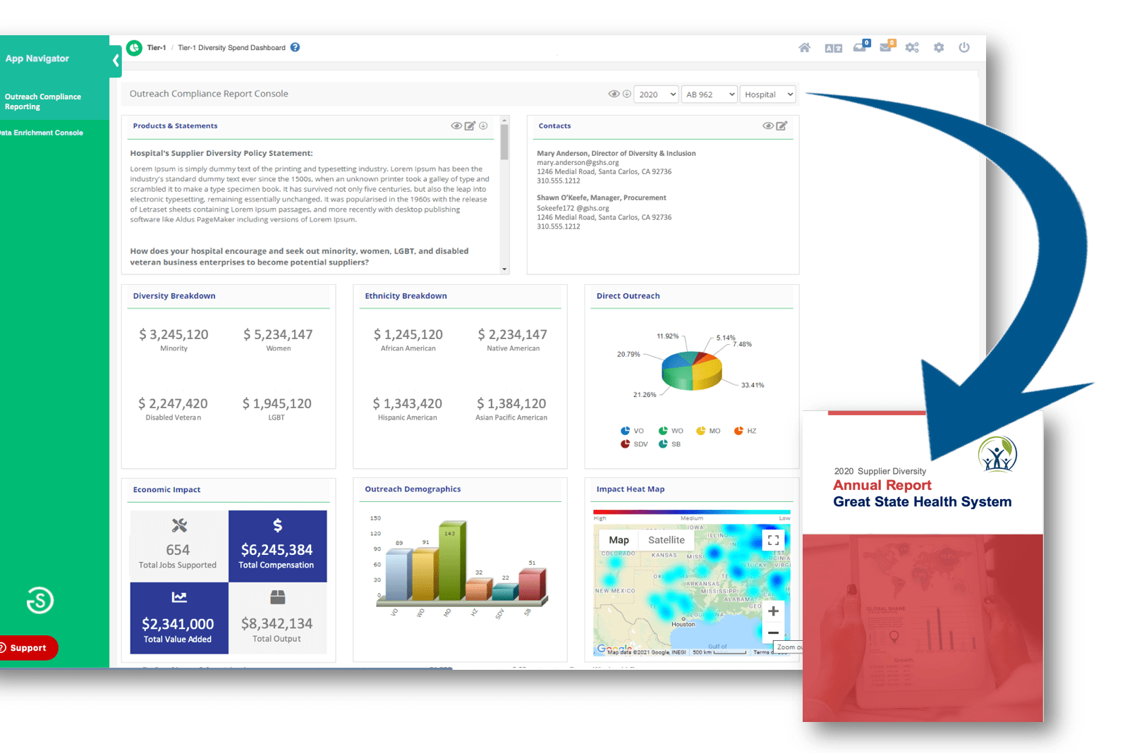
Task: Open the AB 962 report dropdown
Action: [x=708, y=94]
